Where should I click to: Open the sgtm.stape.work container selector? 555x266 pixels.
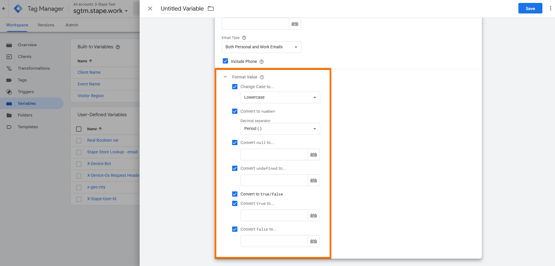tap(100, 11)
